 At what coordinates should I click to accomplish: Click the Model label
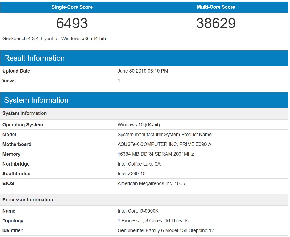click(9, 135)
